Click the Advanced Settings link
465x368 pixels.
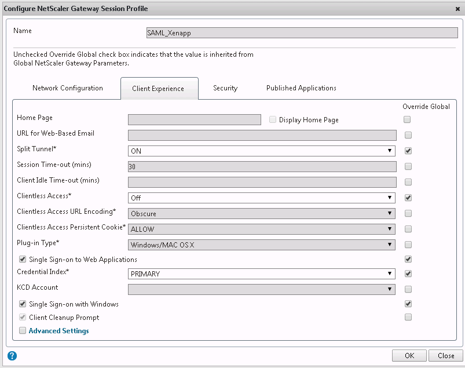point(59,331)
